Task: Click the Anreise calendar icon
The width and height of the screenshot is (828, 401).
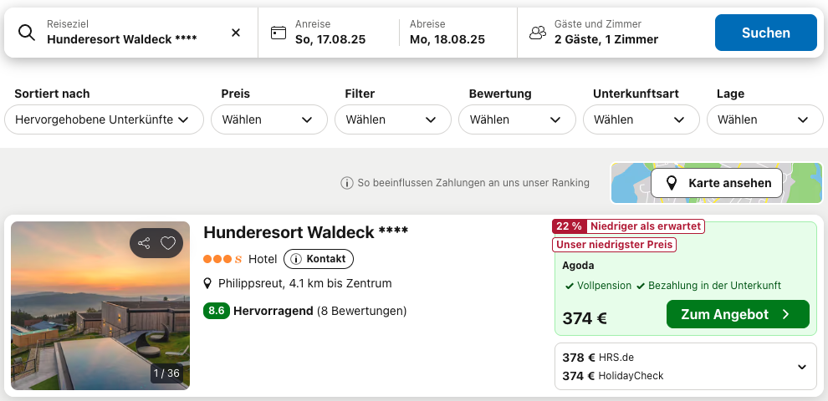Action: (279, 33)
